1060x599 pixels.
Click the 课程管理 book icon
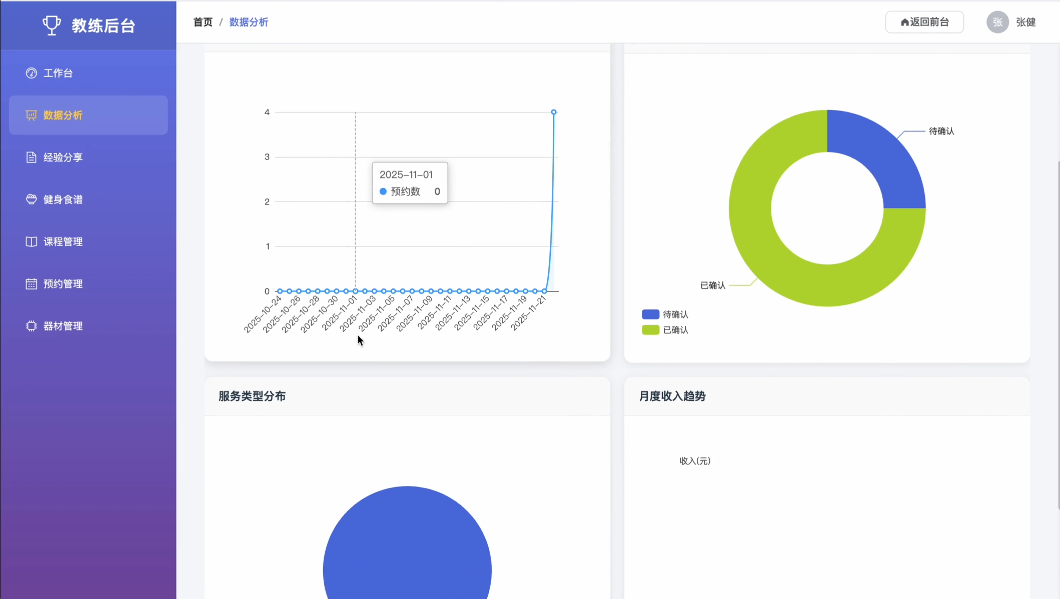[x=31, y=241]
